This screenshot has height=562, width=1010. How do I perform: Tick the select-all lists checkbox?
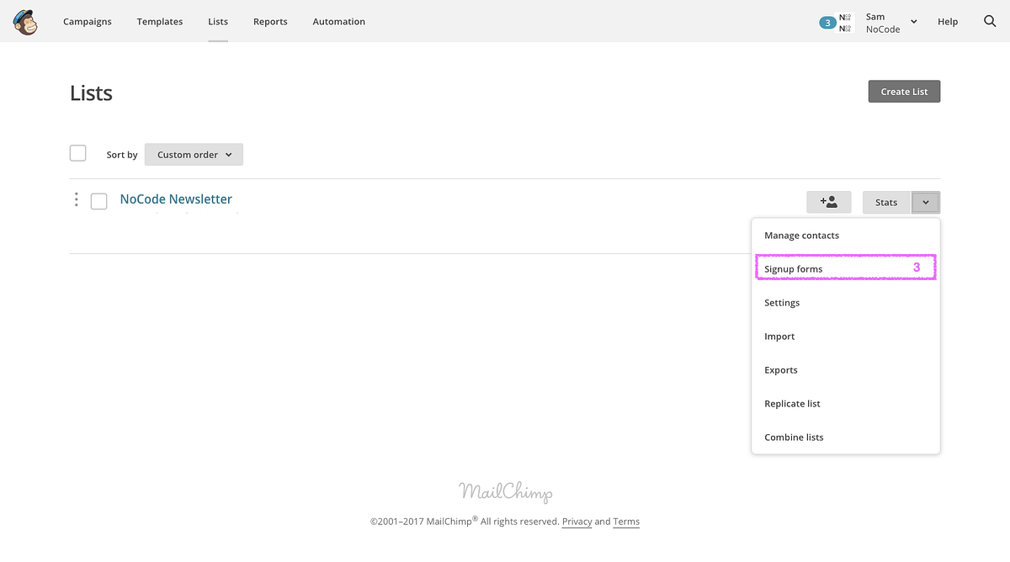point(77,153)
